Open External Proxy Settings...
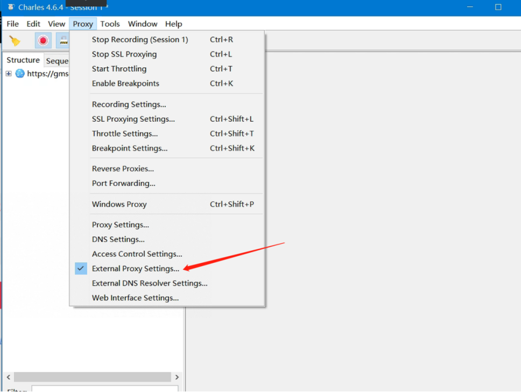The width and height of the screenshot is (521, 392). pyautogui.click(x=167, y=269)
